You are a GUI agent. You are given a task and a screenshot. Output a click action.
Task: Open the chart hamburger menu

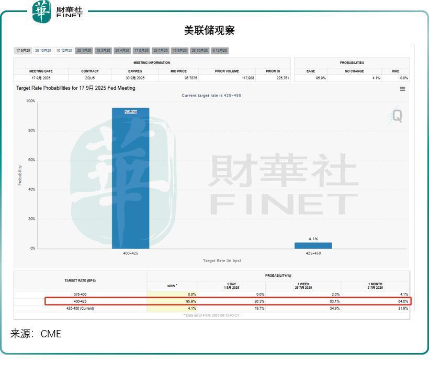pyautogui.click(x=402, y=89)
